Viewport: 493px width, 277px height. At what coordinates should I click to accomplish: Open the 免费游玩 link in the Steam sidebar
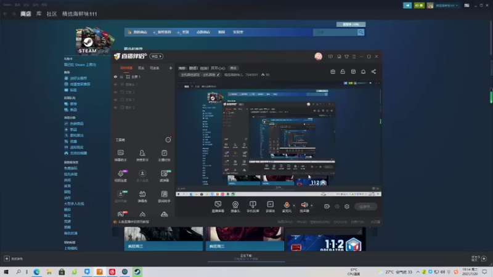click(x=71, y=168)
